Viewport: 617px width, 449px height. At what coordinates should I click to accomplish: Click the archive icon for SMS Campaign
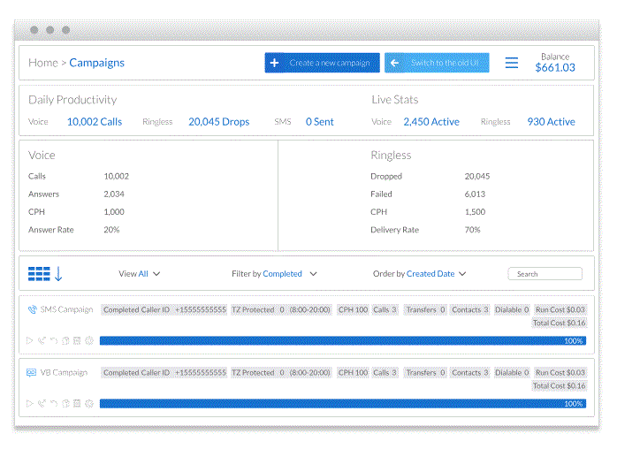[77, 341]
